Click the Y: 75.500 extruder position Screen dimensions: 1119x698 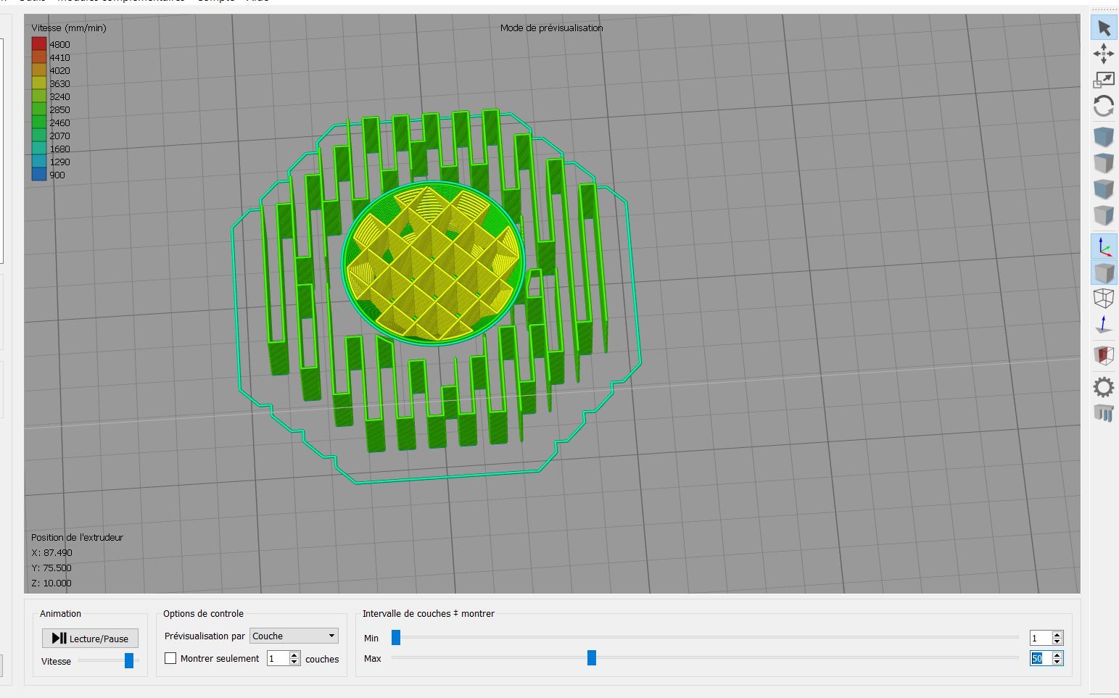click(x=51, y=568)
